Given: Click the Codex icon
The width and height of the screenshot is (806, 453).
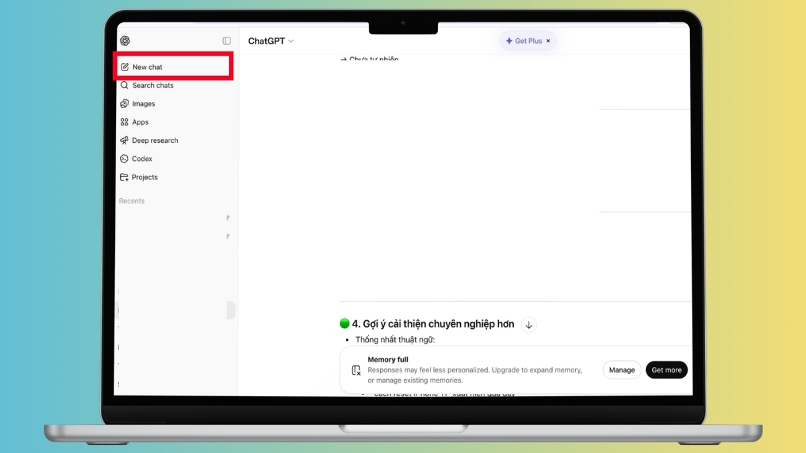Looking at the screenshot, I should [124, 159].
